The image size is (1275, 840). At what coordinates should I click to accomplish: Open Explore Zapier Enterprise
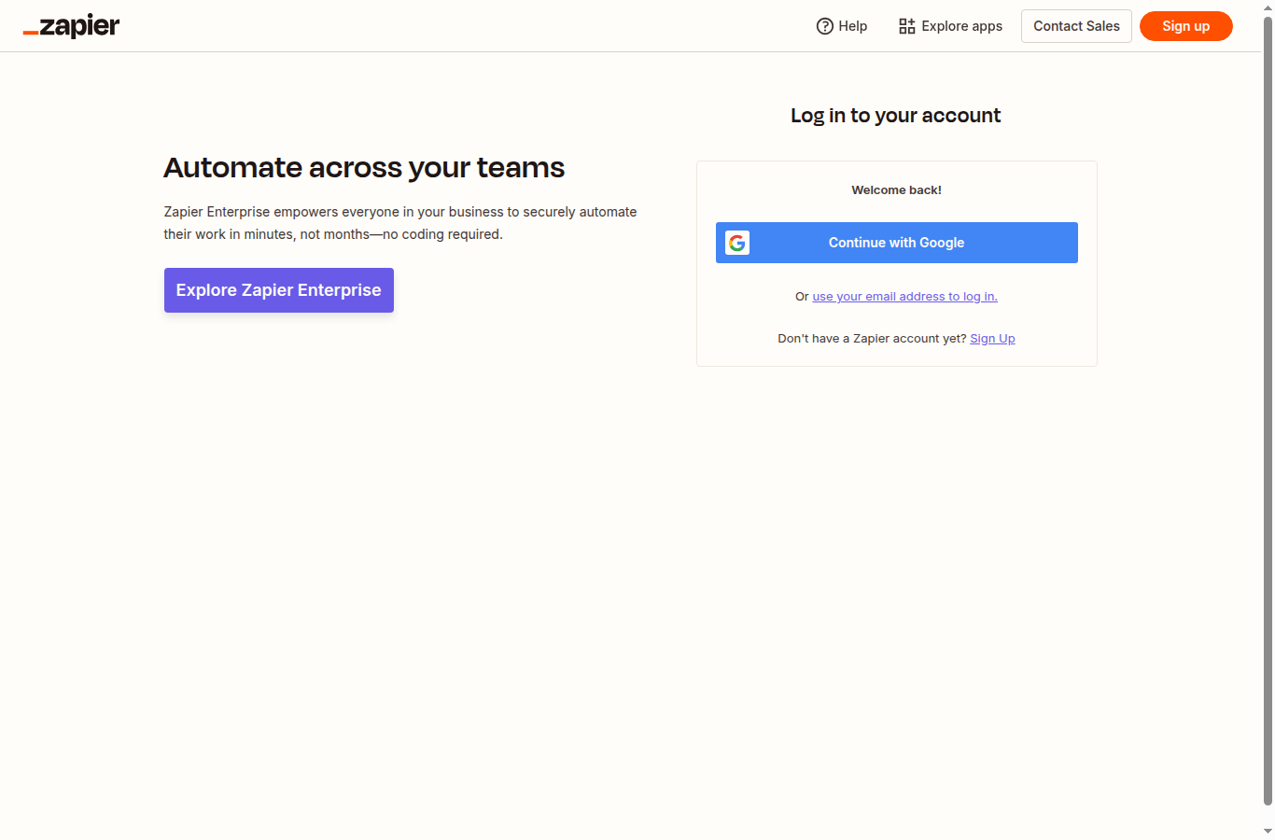point(278,290)
